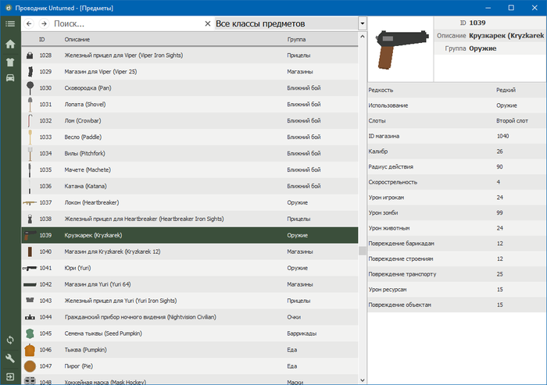Sort the list by the ID column header
The height and width of the screenshot is (385, 547).
(x=42, y=39)
